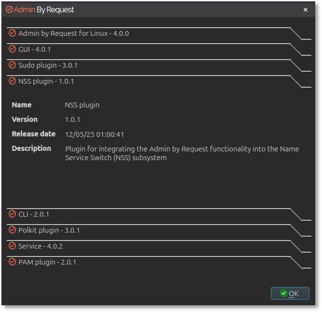Screen dimensions: 322x312
Task: Click check icon beside Service - 4.0.2
Action: [x=12, y=246]
